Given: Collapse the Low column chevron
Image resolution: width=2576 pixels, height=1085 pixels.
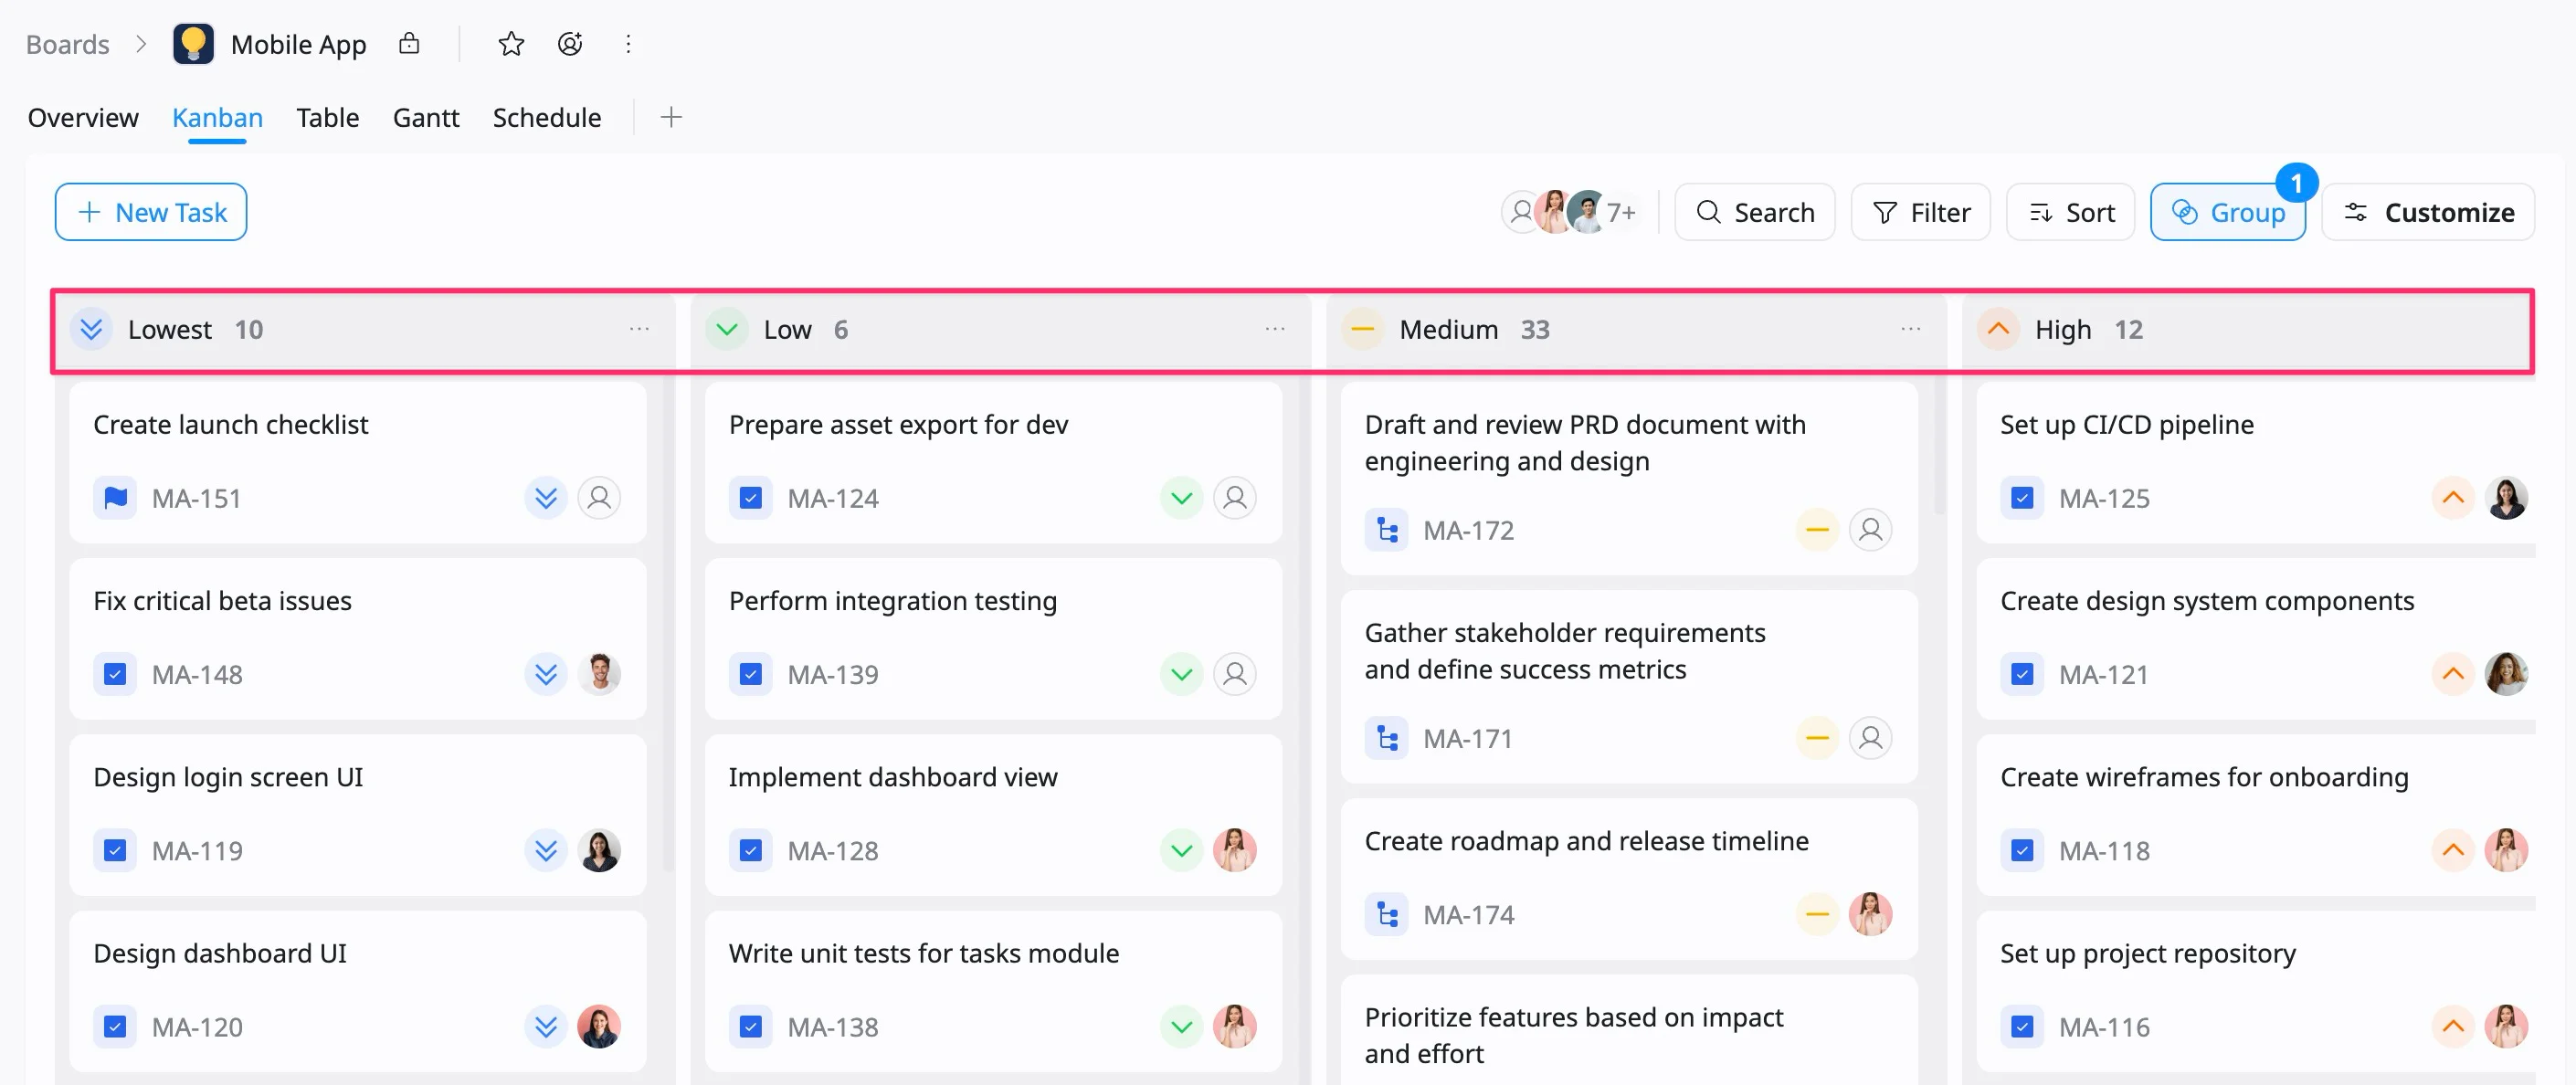Looking at the screenshot, I should pyautogui.click(x=727, y=329).
